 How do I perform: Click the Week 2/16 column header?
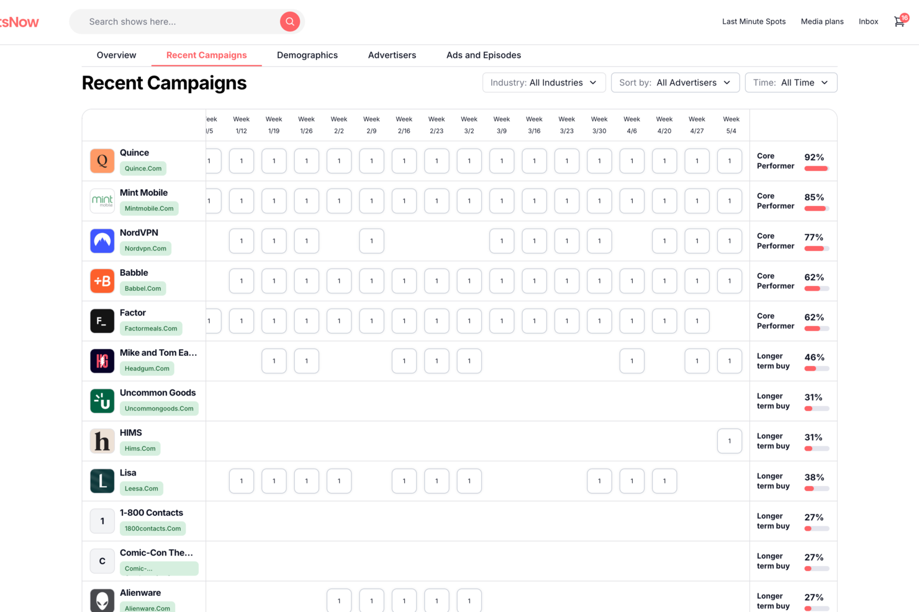point(404,125)
